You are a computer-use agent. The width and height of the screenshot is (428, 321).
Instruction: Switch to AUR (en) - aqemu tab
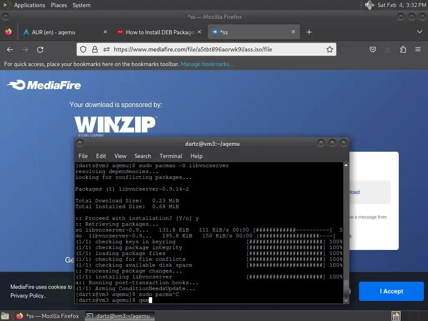[x=66, y=32]
